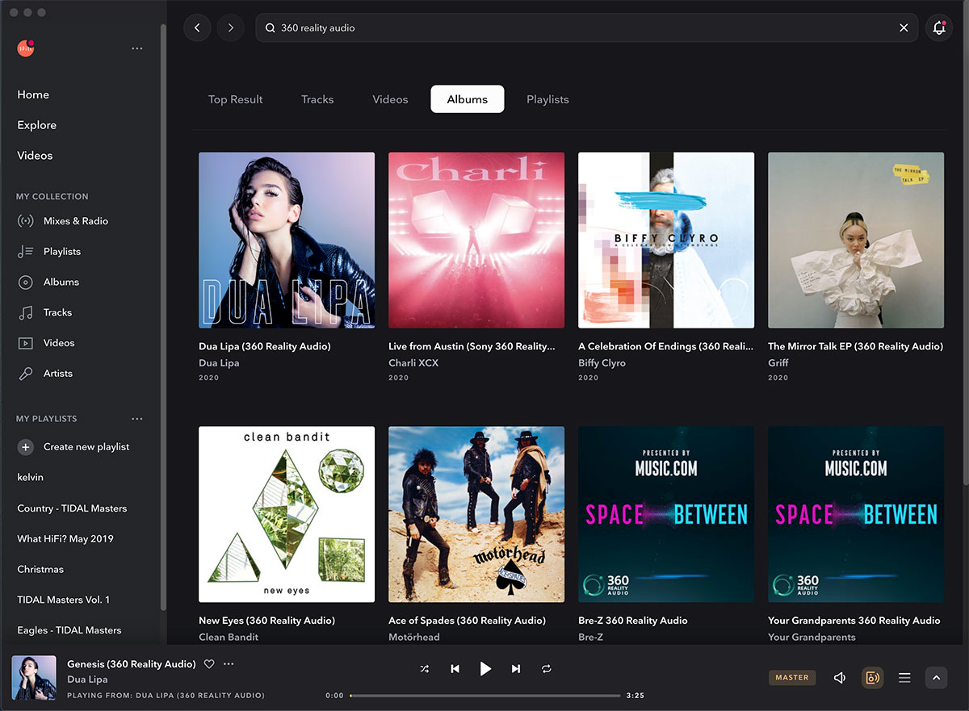Click the Bre-Z 360 Reality Audio title
Image resolution: width=969 pixels, height=711 pixels.
coord(632,621)
